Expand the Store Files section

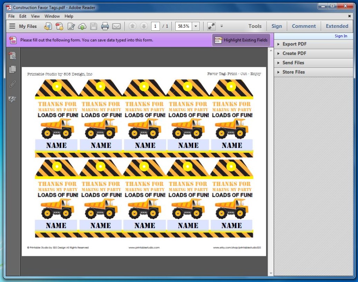[293, 72]
